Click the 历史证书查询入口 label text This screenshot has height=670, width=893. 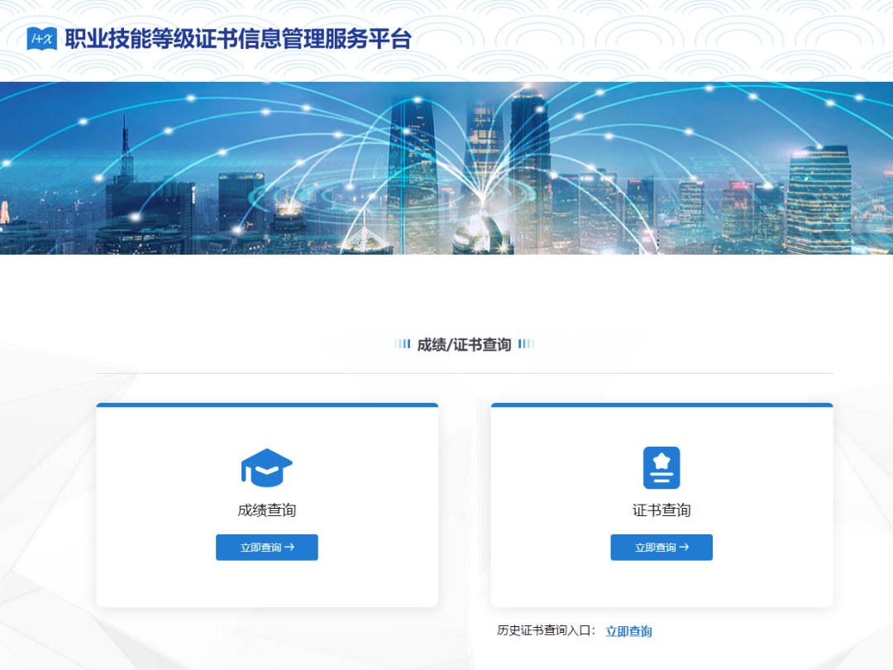546,630
